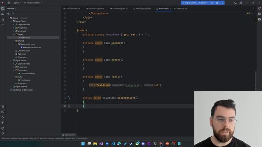
Task: Open the Terminal tool window icon
Action: (3, 112)
